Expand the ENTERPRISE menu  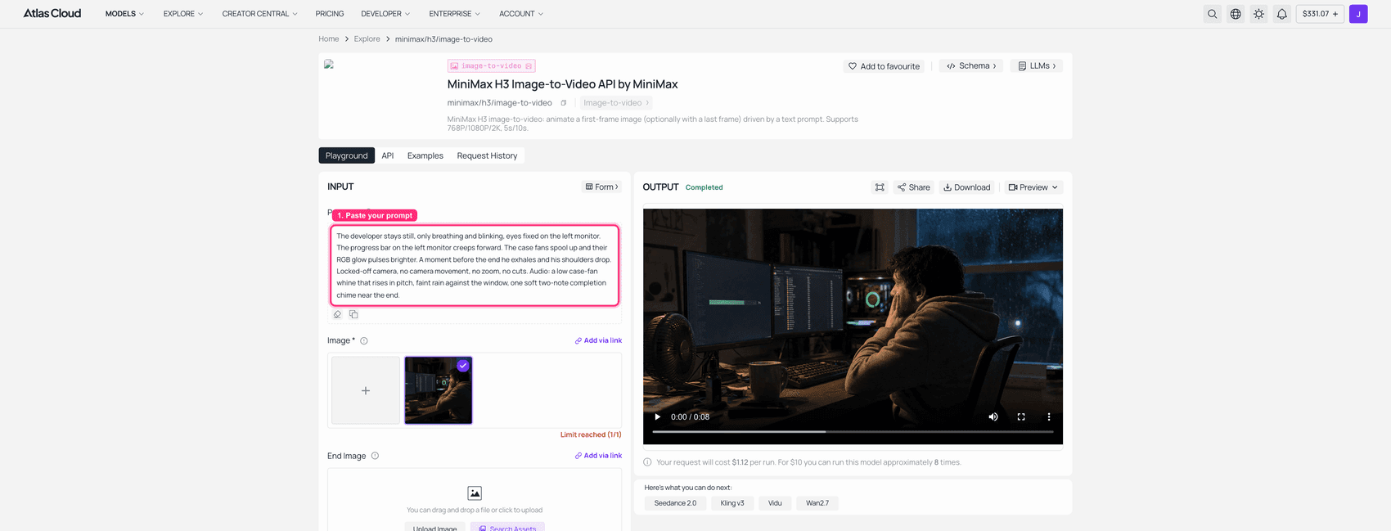pos(454,14)
